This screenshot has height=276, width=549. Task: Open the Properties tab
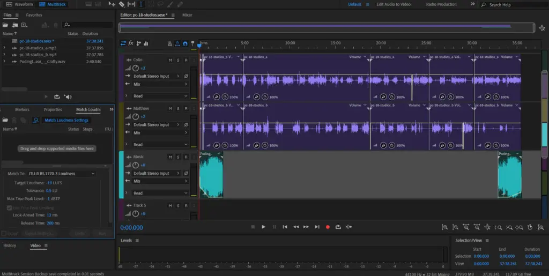(x=53, y=110)
